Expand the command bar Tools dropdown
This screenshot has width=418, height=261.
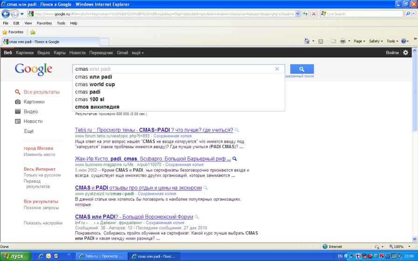(392, 41)
